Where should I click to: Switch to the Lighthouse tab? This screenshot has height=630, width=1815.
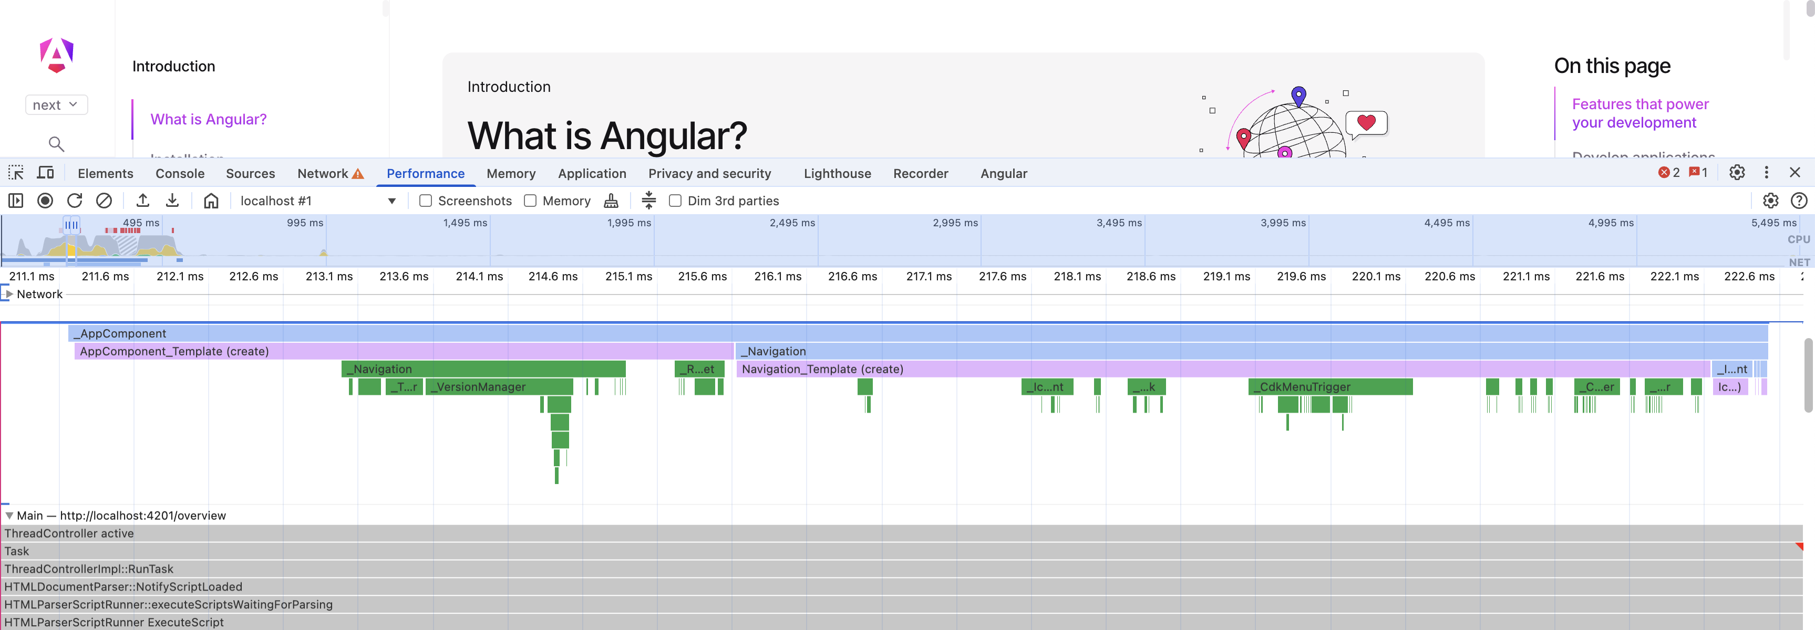pyautogui.click(x=837, y=173)
